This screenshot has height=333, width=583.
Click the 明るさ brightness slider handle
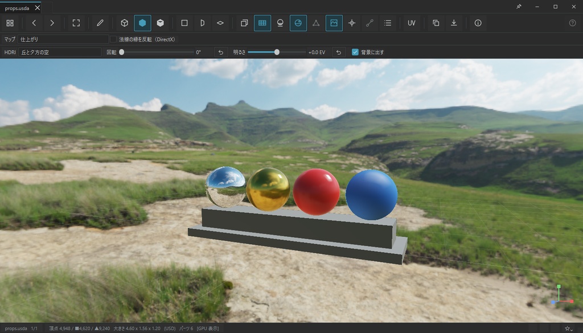click(277, 52)
